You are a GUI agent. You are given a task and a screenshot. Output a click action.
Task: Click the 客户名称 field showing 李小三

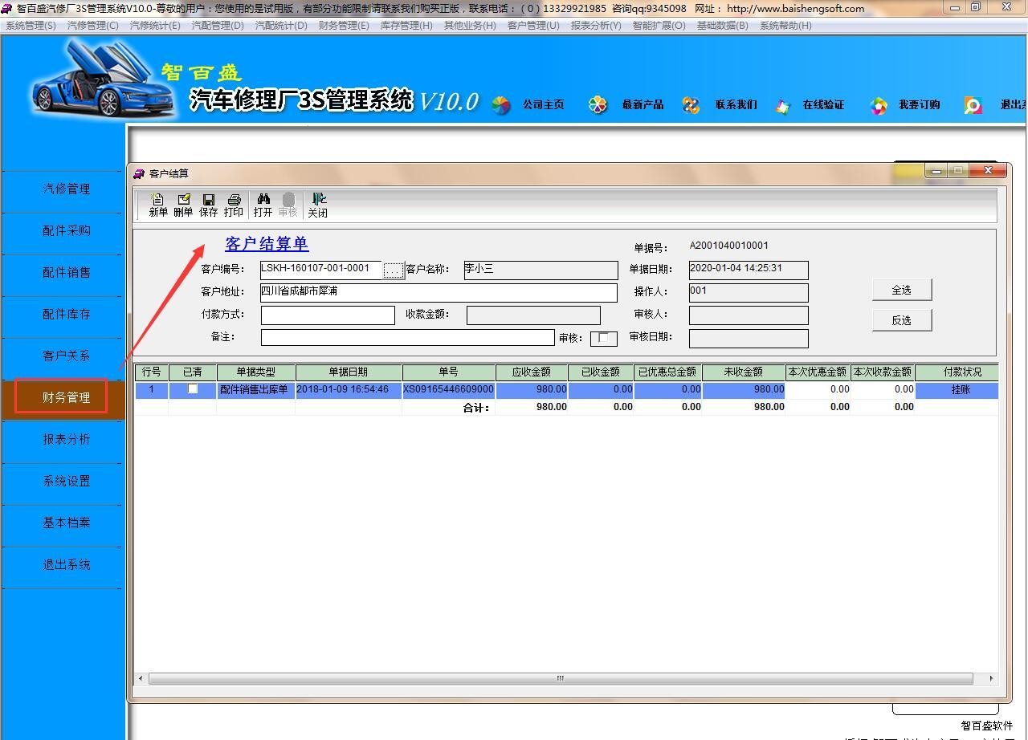point(541,270)
